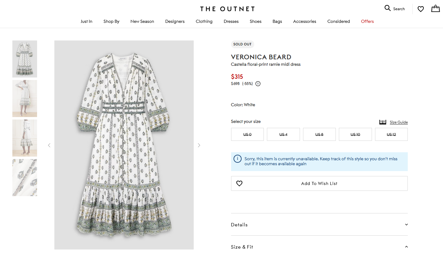Open the wish list heart icon in header

tap(420, 9)
